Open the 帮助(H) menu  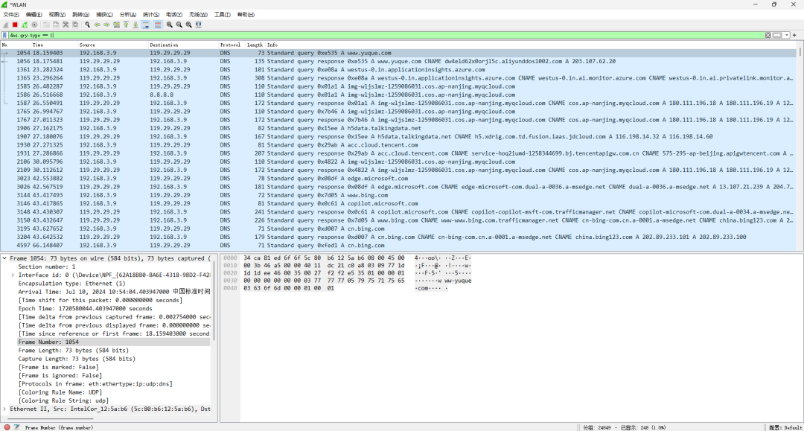pyautogui.click(x=246, y=14)
